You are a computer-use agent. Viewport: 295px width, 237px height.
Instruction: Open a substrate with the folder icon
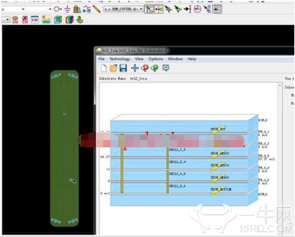(113, 68)
